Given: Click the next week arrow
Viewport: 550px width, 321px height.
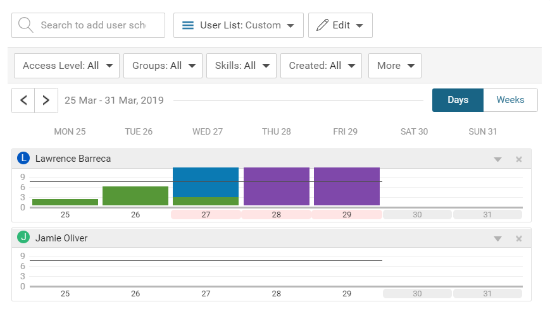Looking at the screenshot, I should tap(46, 100).
